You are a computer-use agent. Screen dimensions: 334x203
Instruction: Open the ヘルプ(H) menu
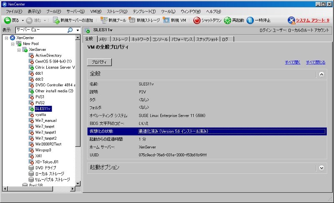(213, 12)
